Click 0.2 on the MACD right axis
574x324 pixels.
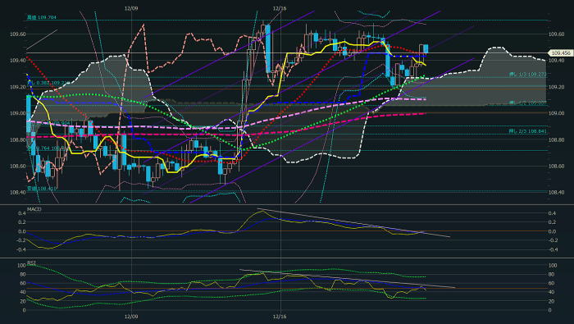tap(553, 222)
